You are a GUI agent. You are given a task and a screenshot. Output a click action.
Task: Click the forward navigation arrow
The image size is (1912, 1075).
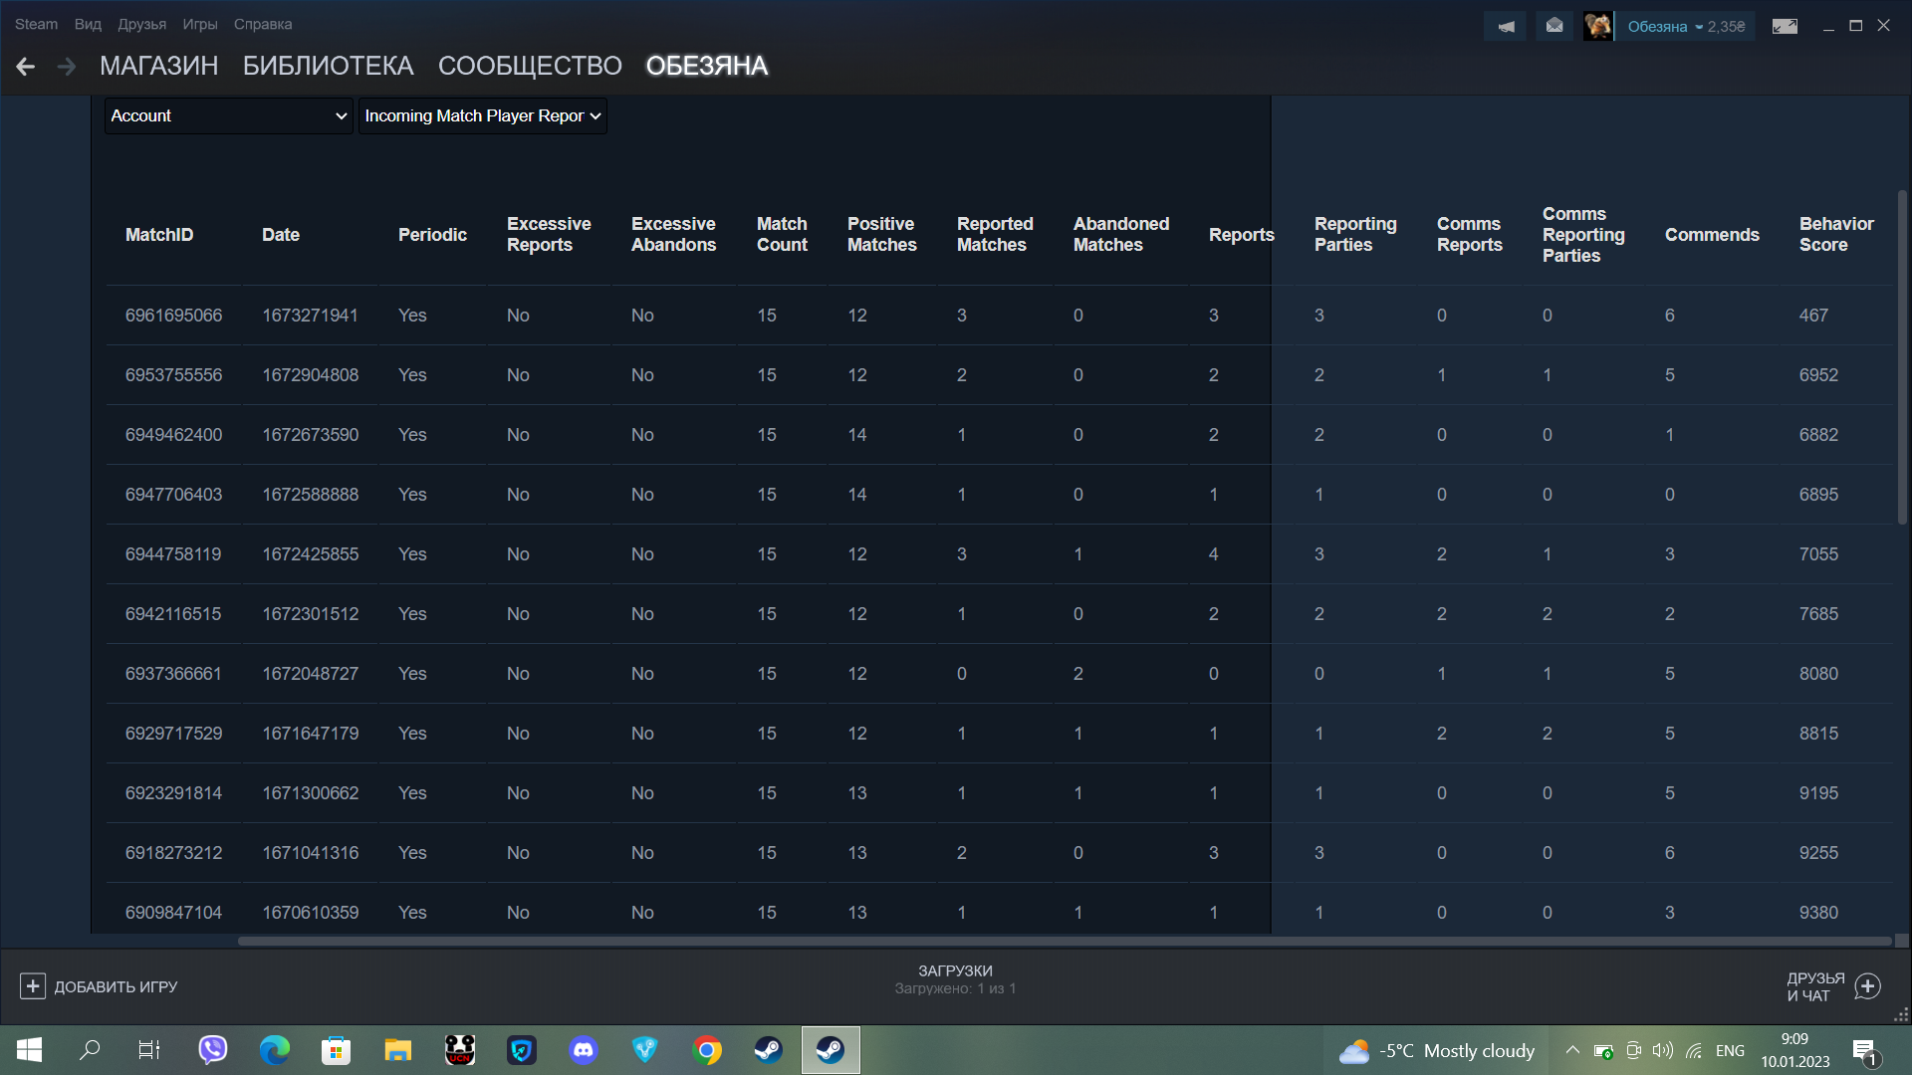pos(67,67)
